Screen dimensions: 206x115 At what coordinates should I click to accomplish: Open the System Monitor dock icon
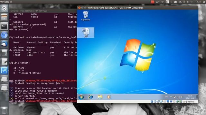pyautogui.click(x=4, y=71)
